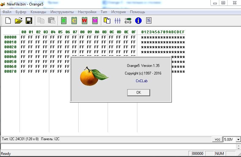Click first FF byte in row 00000
Viewport: 241px width, 157px height.
point(23,37)
